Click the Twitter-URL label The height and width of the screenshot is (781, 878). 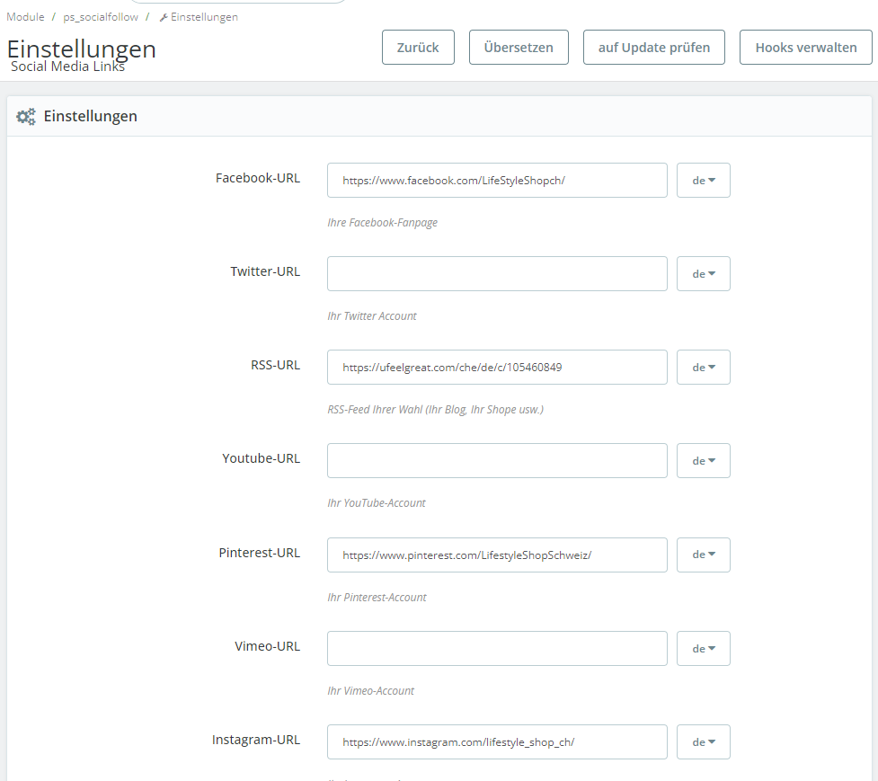pos(265,271)
